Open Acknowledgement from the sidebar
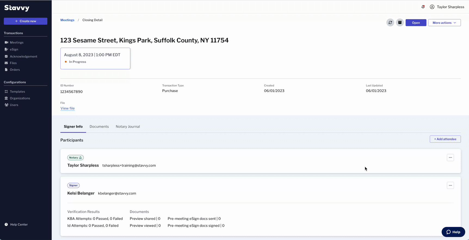Screen dimensions: 469x240 pyautogui.click(x=23, y=56)
